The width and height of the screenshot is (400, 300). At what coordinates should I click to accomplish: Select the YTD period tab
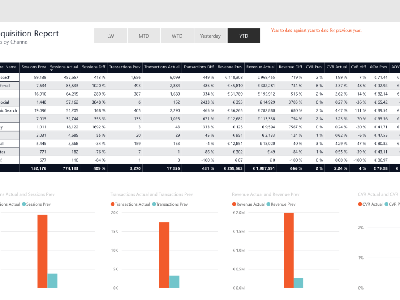coord(244,35)
